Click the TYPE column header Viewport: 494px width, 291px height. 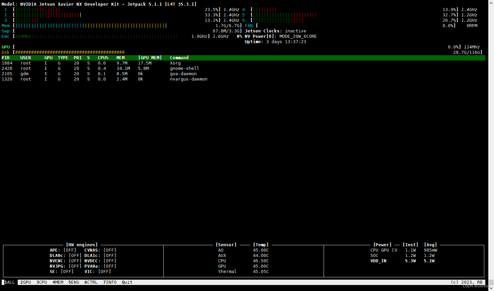pyautogui.click(x=63, y=58)
